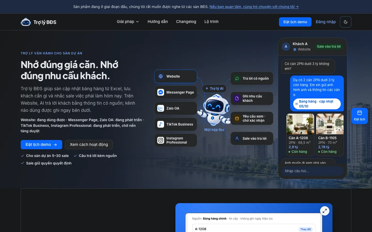Open the Hướng dẫn menu item

pos(158,22)
